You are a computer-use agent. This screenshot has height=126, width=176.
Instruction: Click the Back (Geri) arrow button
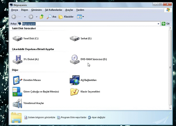click(14, 17)
